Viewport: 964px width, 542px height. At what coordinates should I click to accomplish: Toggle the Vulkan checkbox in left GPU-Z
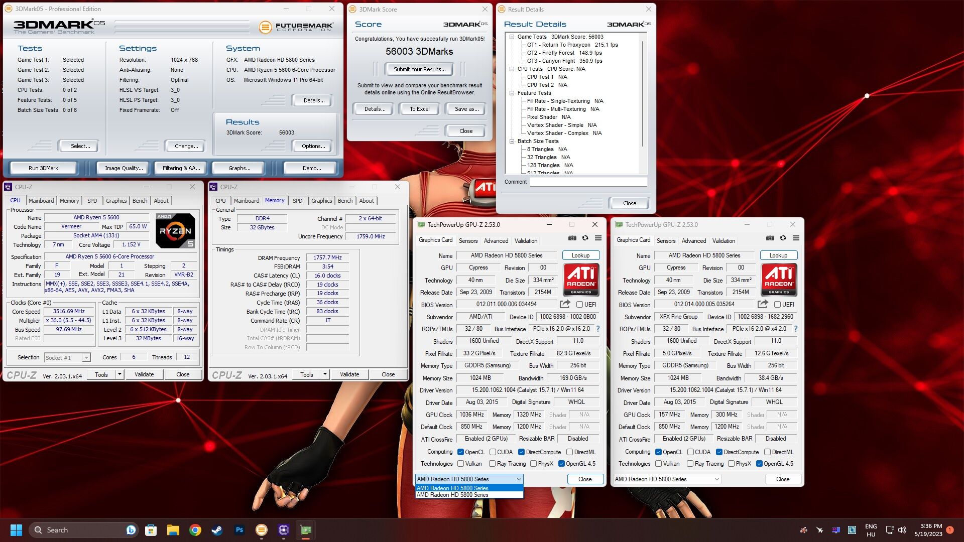(460, 464)
